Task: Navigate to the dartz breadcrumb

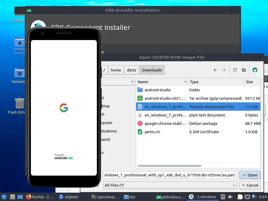Action: pyautogui.click(x=131, y=70)
